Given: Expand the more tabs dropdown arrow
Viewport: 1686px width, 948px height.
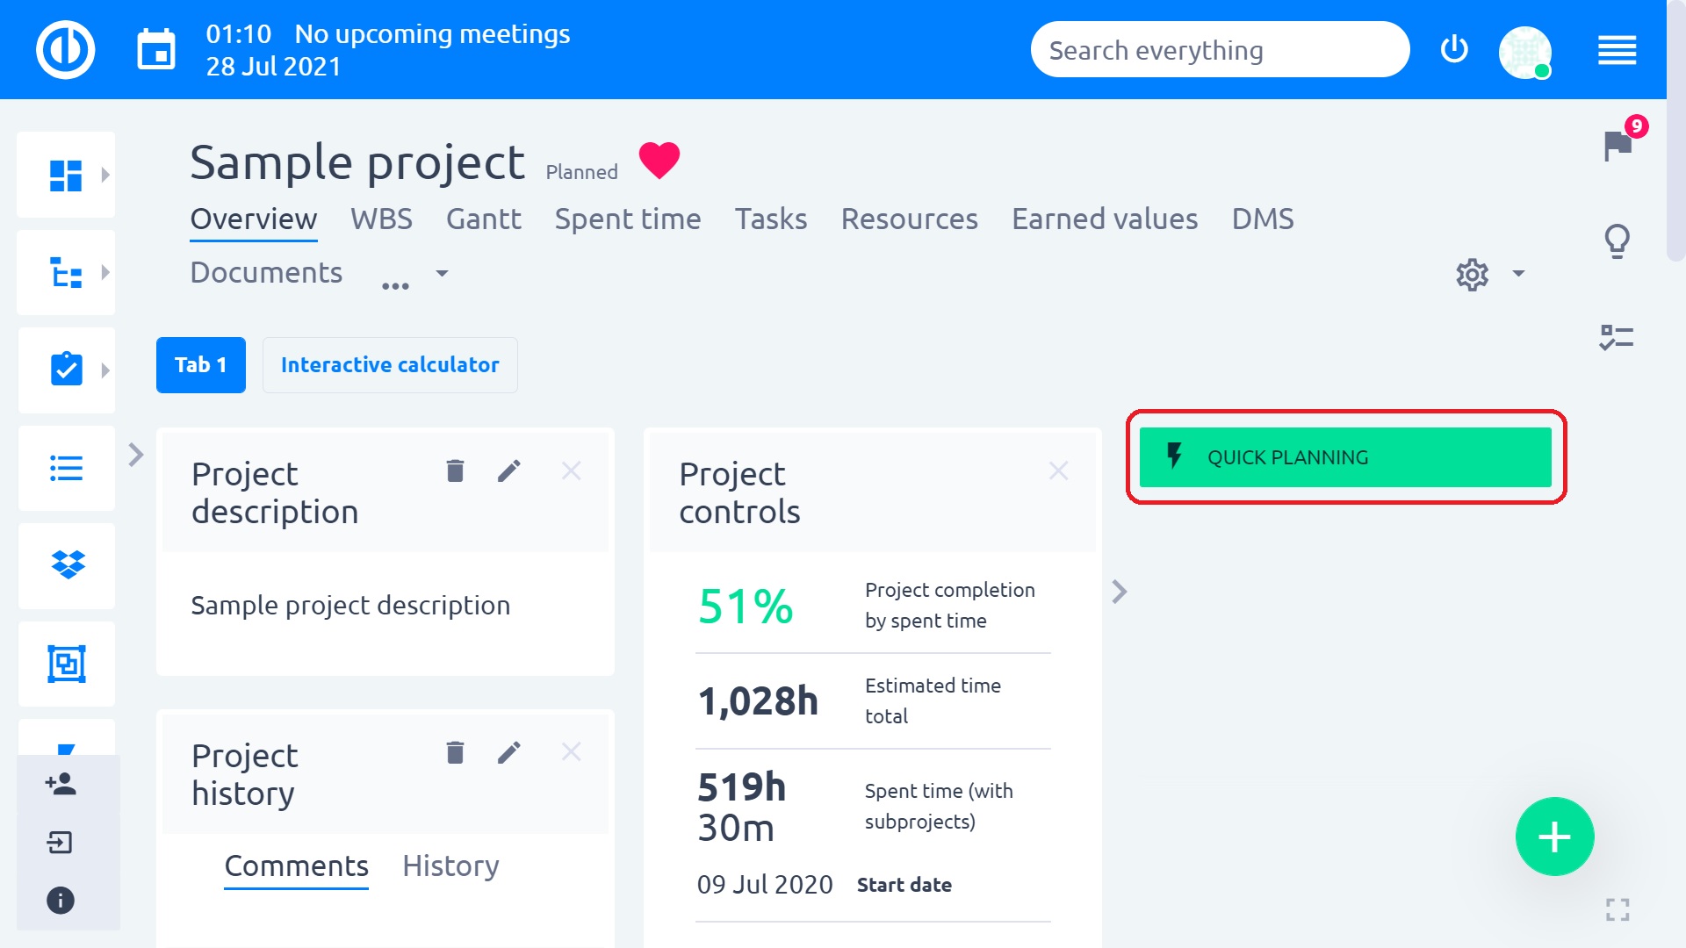Looking at the screenshot, I should pyautogui.click(x=443, y=274).
